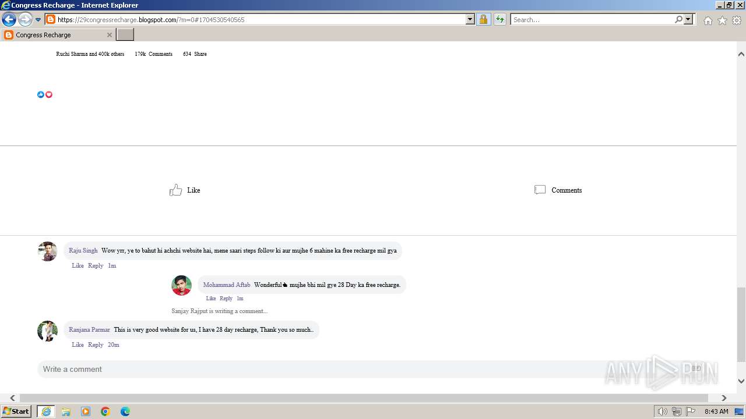Click the vertical scrollbar up arrow
The height and width of the screenshot is (419, 746).
[741, 54]
